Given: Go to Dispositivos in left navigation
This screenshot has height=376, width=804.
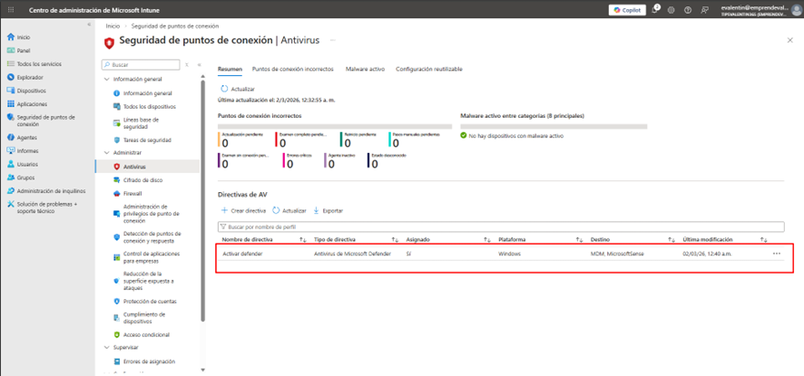Looking at the screenshot, I should tap(31, 91).
